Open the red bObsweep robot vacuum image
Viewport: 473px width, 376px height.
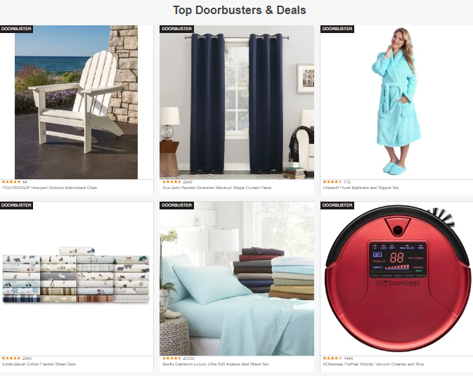(x=398, y=278)
